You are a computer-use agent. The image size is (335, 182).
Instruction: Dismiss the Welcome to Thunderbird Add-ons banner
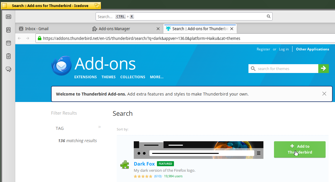point(324,94)
